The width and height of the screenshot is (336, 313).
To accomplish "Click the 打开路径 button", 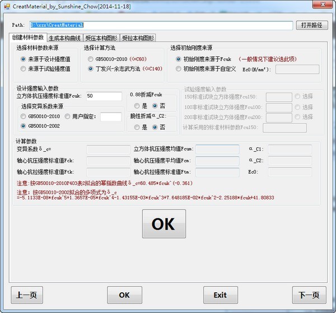I will 311,25.
